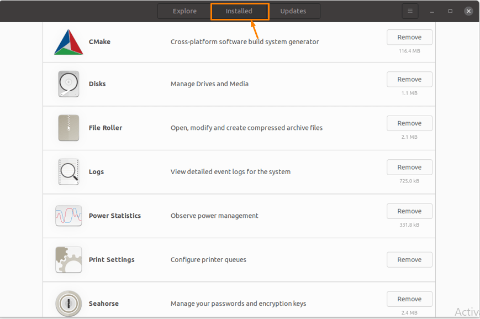Click the 1.1 MB size label

click(x=409, y=93)
